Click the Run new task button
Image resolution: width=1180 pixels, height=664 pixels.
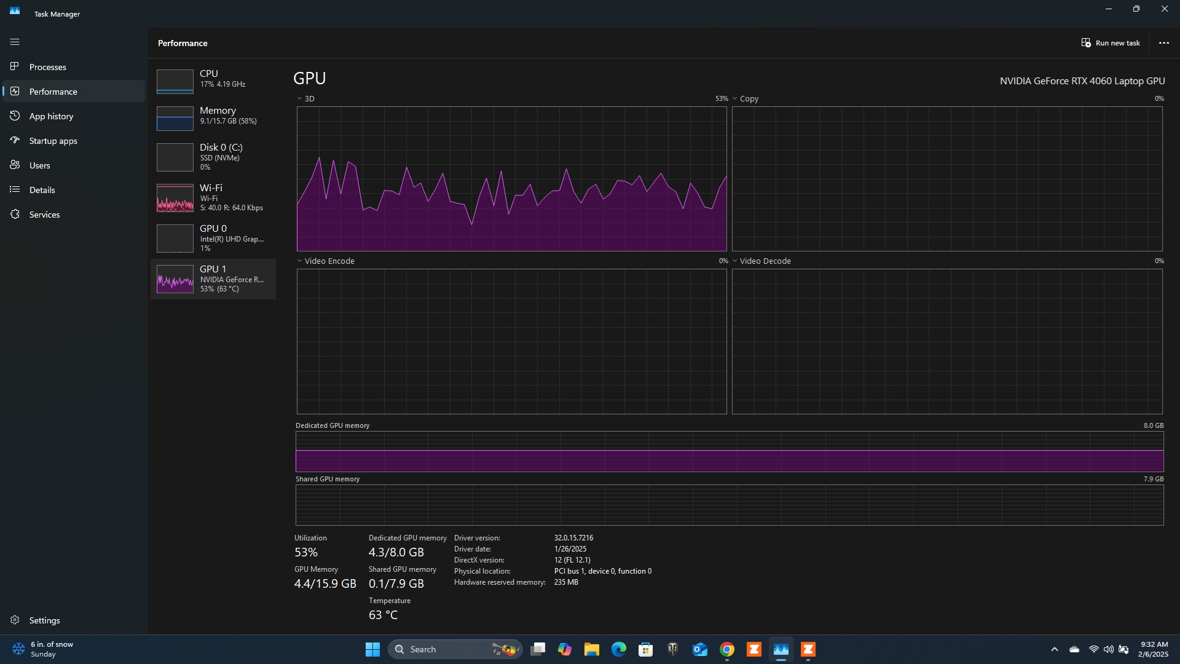(1111, 43)
